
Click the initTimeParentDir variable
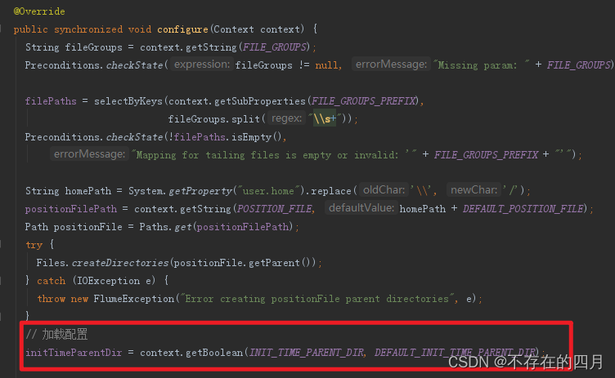coord(74,353)
